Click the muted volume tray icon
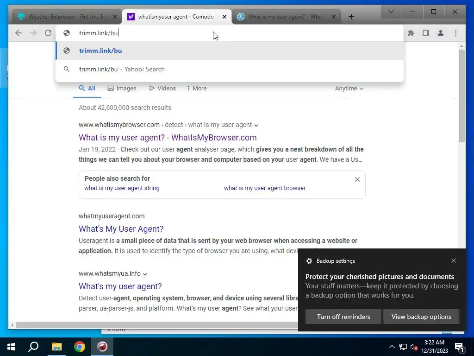The height and width of the screenshot is (356, 474). 414,347
